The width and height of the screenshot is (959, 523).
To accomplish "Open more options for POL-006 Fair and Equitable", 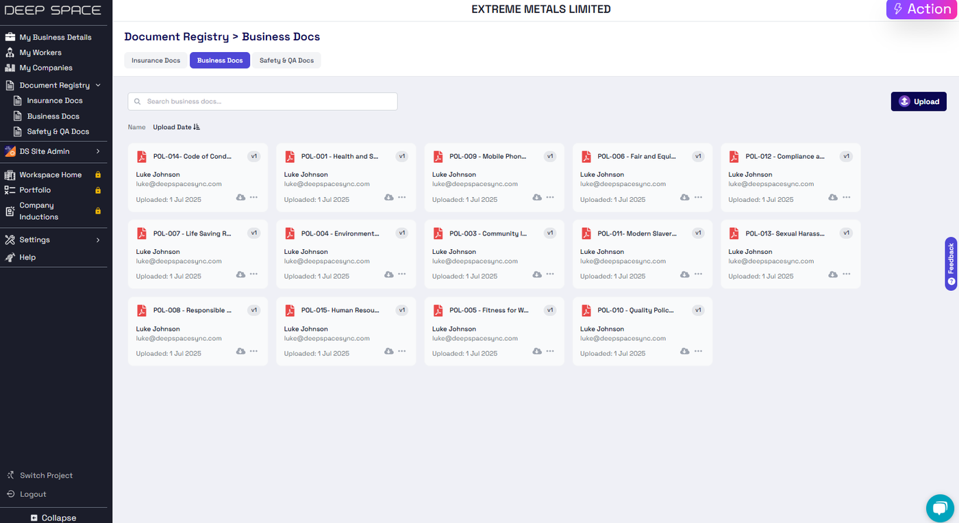I will [698, 197].
